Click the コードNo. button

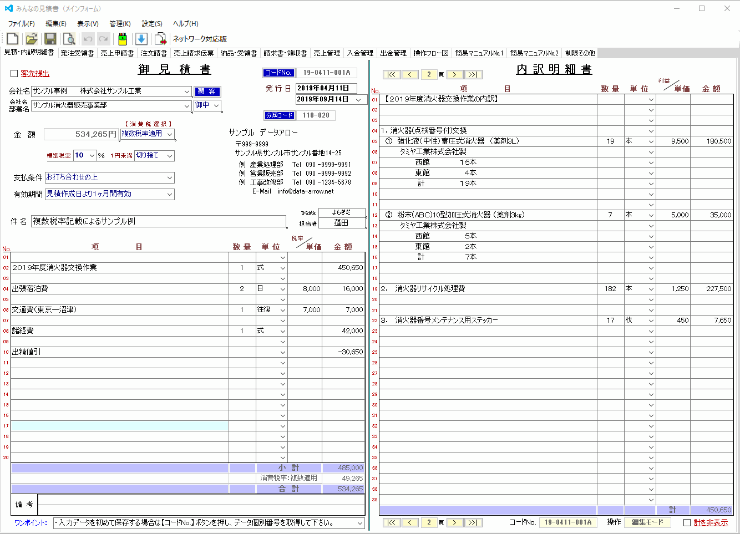[x=278, y=73]
